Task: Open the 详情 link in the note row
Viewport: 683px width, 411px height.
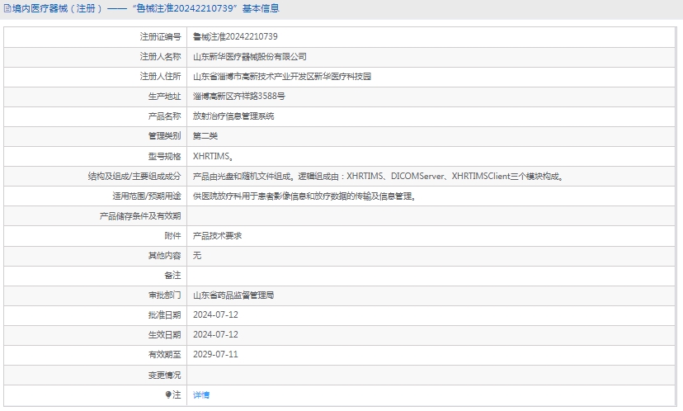Action: click(201, 395)
